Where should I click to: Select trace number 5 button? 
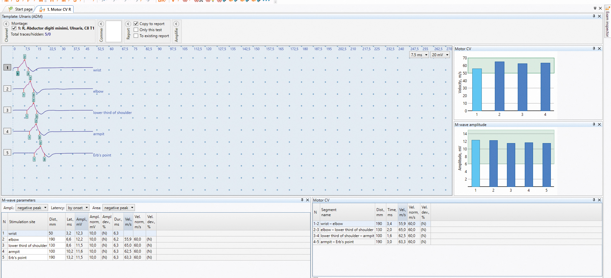point(7,153)
